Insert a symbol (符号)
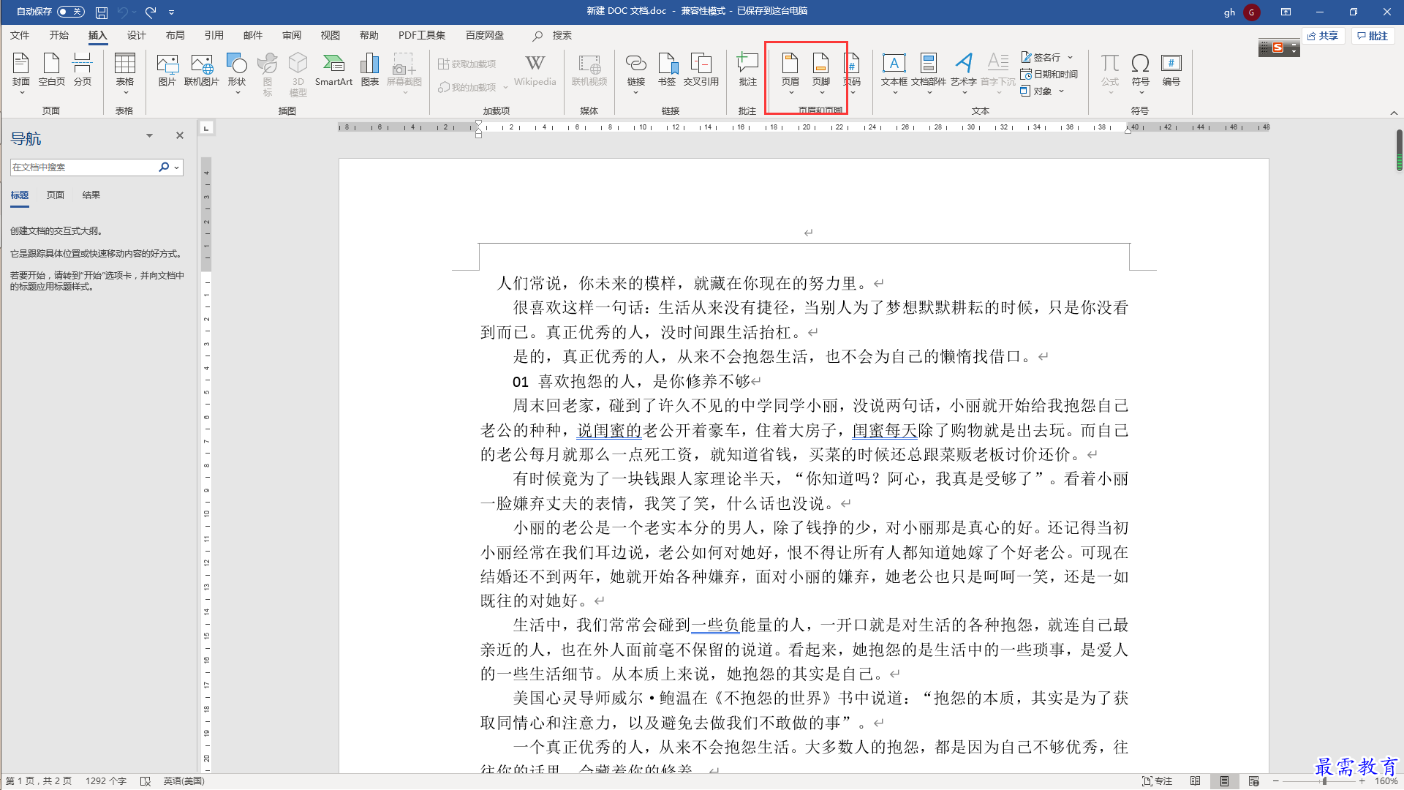This screenshot has height=790, width=1404. click(1141, 72)
